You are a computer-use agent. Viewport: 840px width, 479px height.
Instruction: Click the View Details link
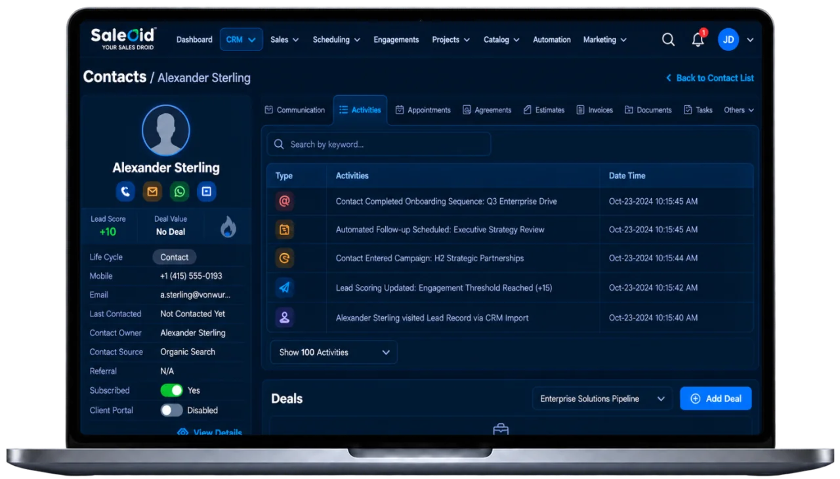(218, 432)
